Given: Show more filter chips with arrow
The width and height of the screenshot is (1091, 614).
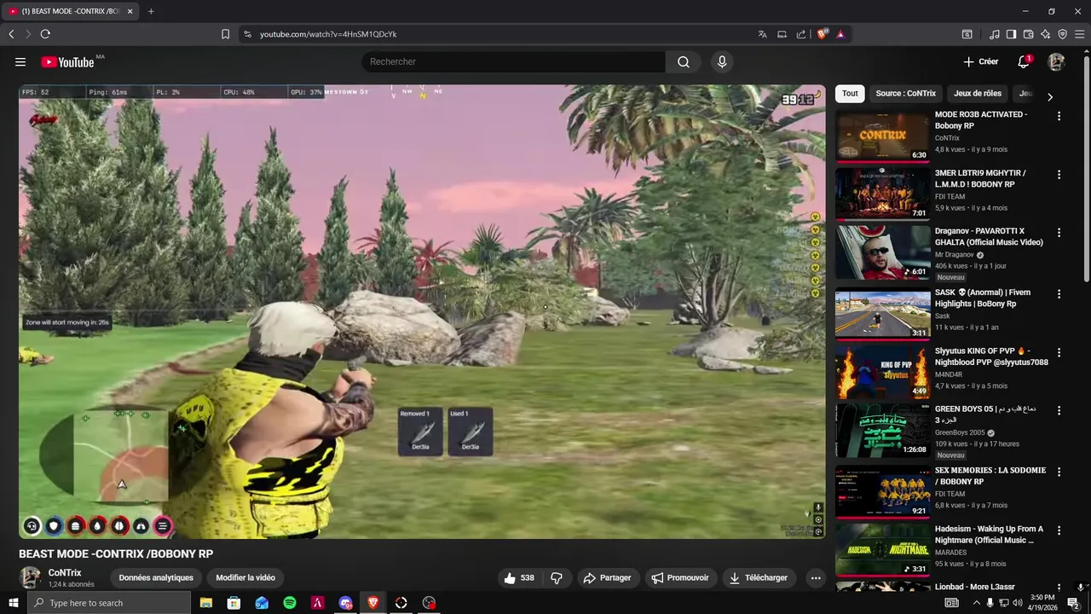Looking at the screenshot, I should 1050,96.
